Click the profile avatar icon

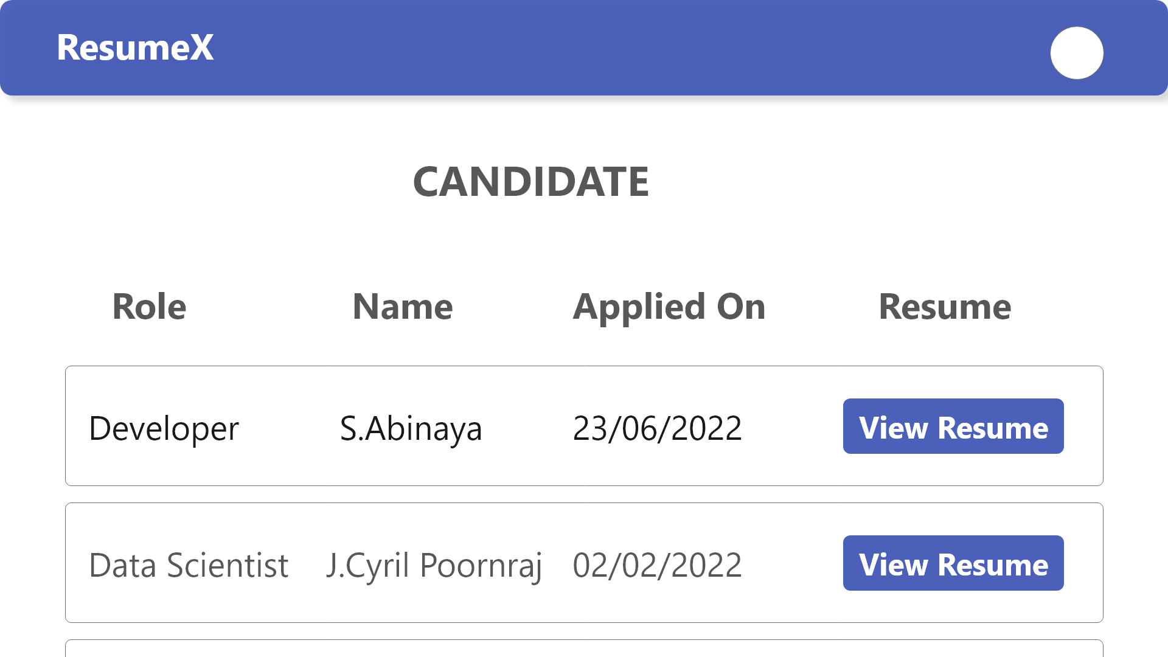[x=1076, y=54]
